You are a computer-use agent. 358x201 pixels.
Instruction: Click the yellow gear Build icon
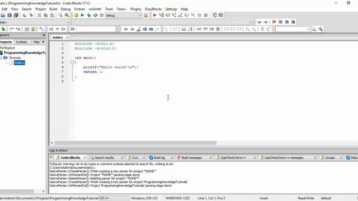pos(76,15)
